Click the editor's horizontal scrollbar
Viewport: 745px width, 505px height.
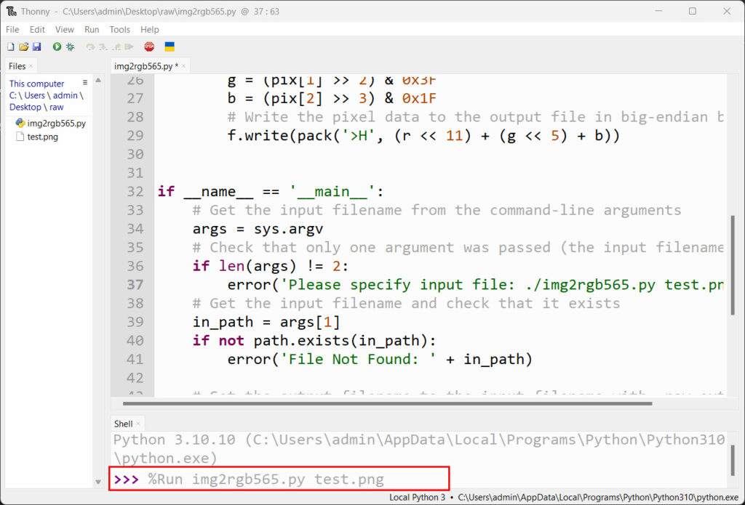(x=364, y=403)
